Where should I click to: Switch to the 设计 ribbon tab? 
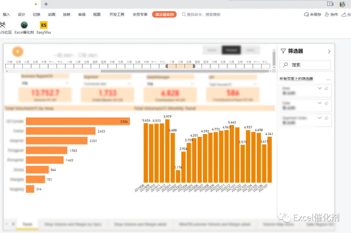click(21, 15)
